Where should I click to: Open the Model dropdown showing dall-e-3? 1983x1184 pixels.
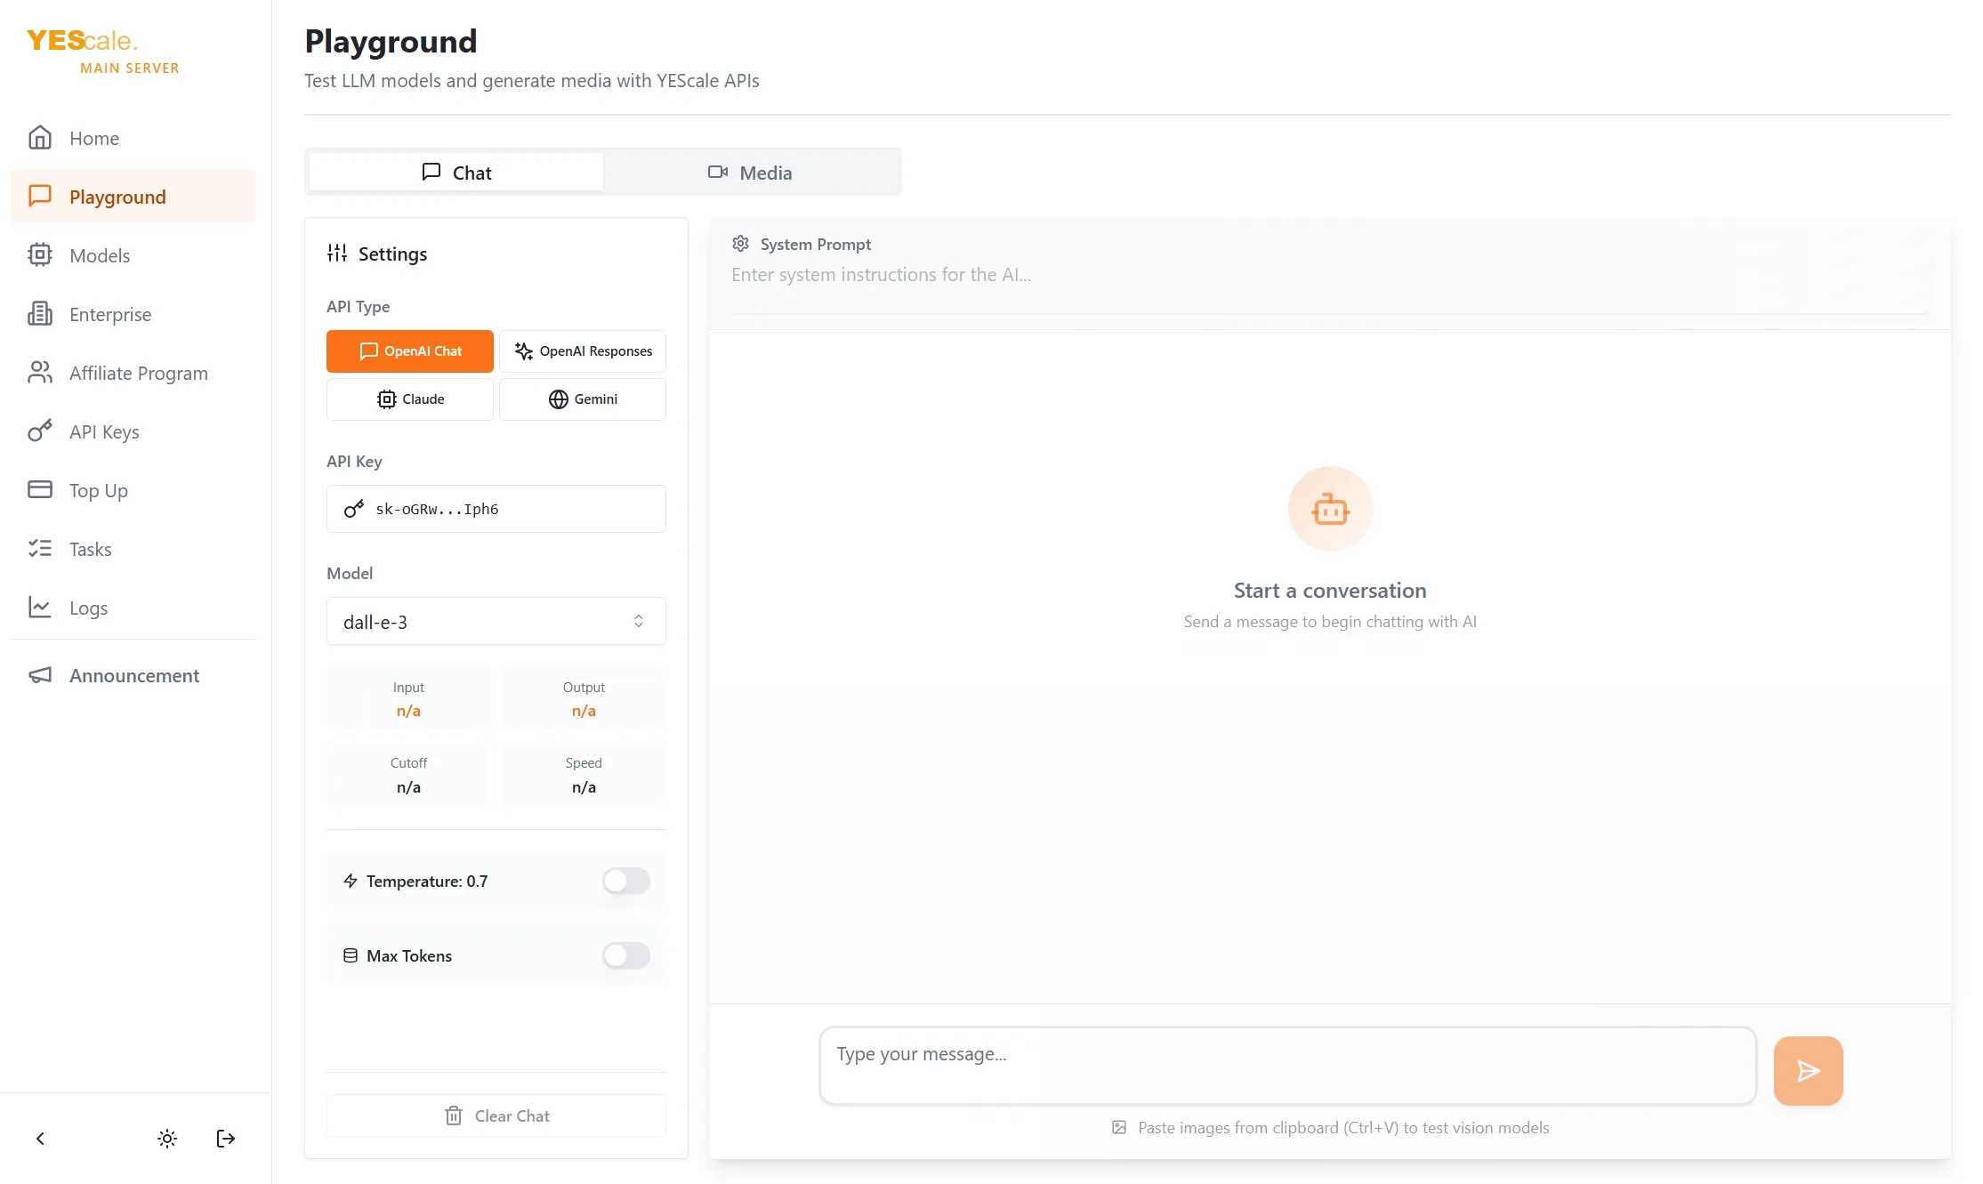(x=496, y=622)
